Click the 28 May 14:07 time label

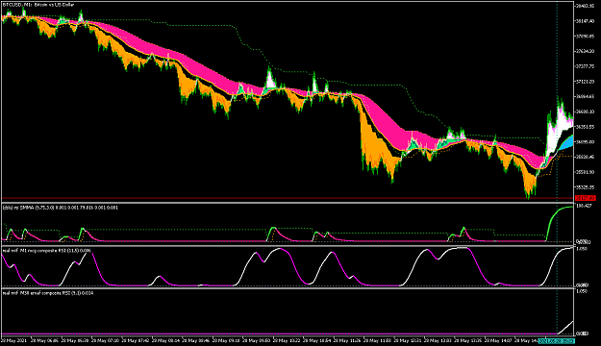(x=498, y=340)
